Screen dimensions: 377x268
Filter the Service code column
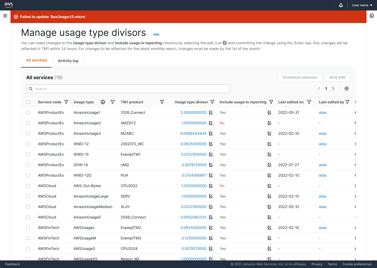point(66,102)
